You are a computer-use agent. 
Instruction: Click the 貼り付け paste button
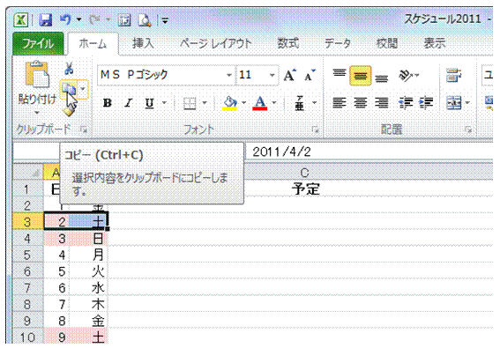point(37,74)
